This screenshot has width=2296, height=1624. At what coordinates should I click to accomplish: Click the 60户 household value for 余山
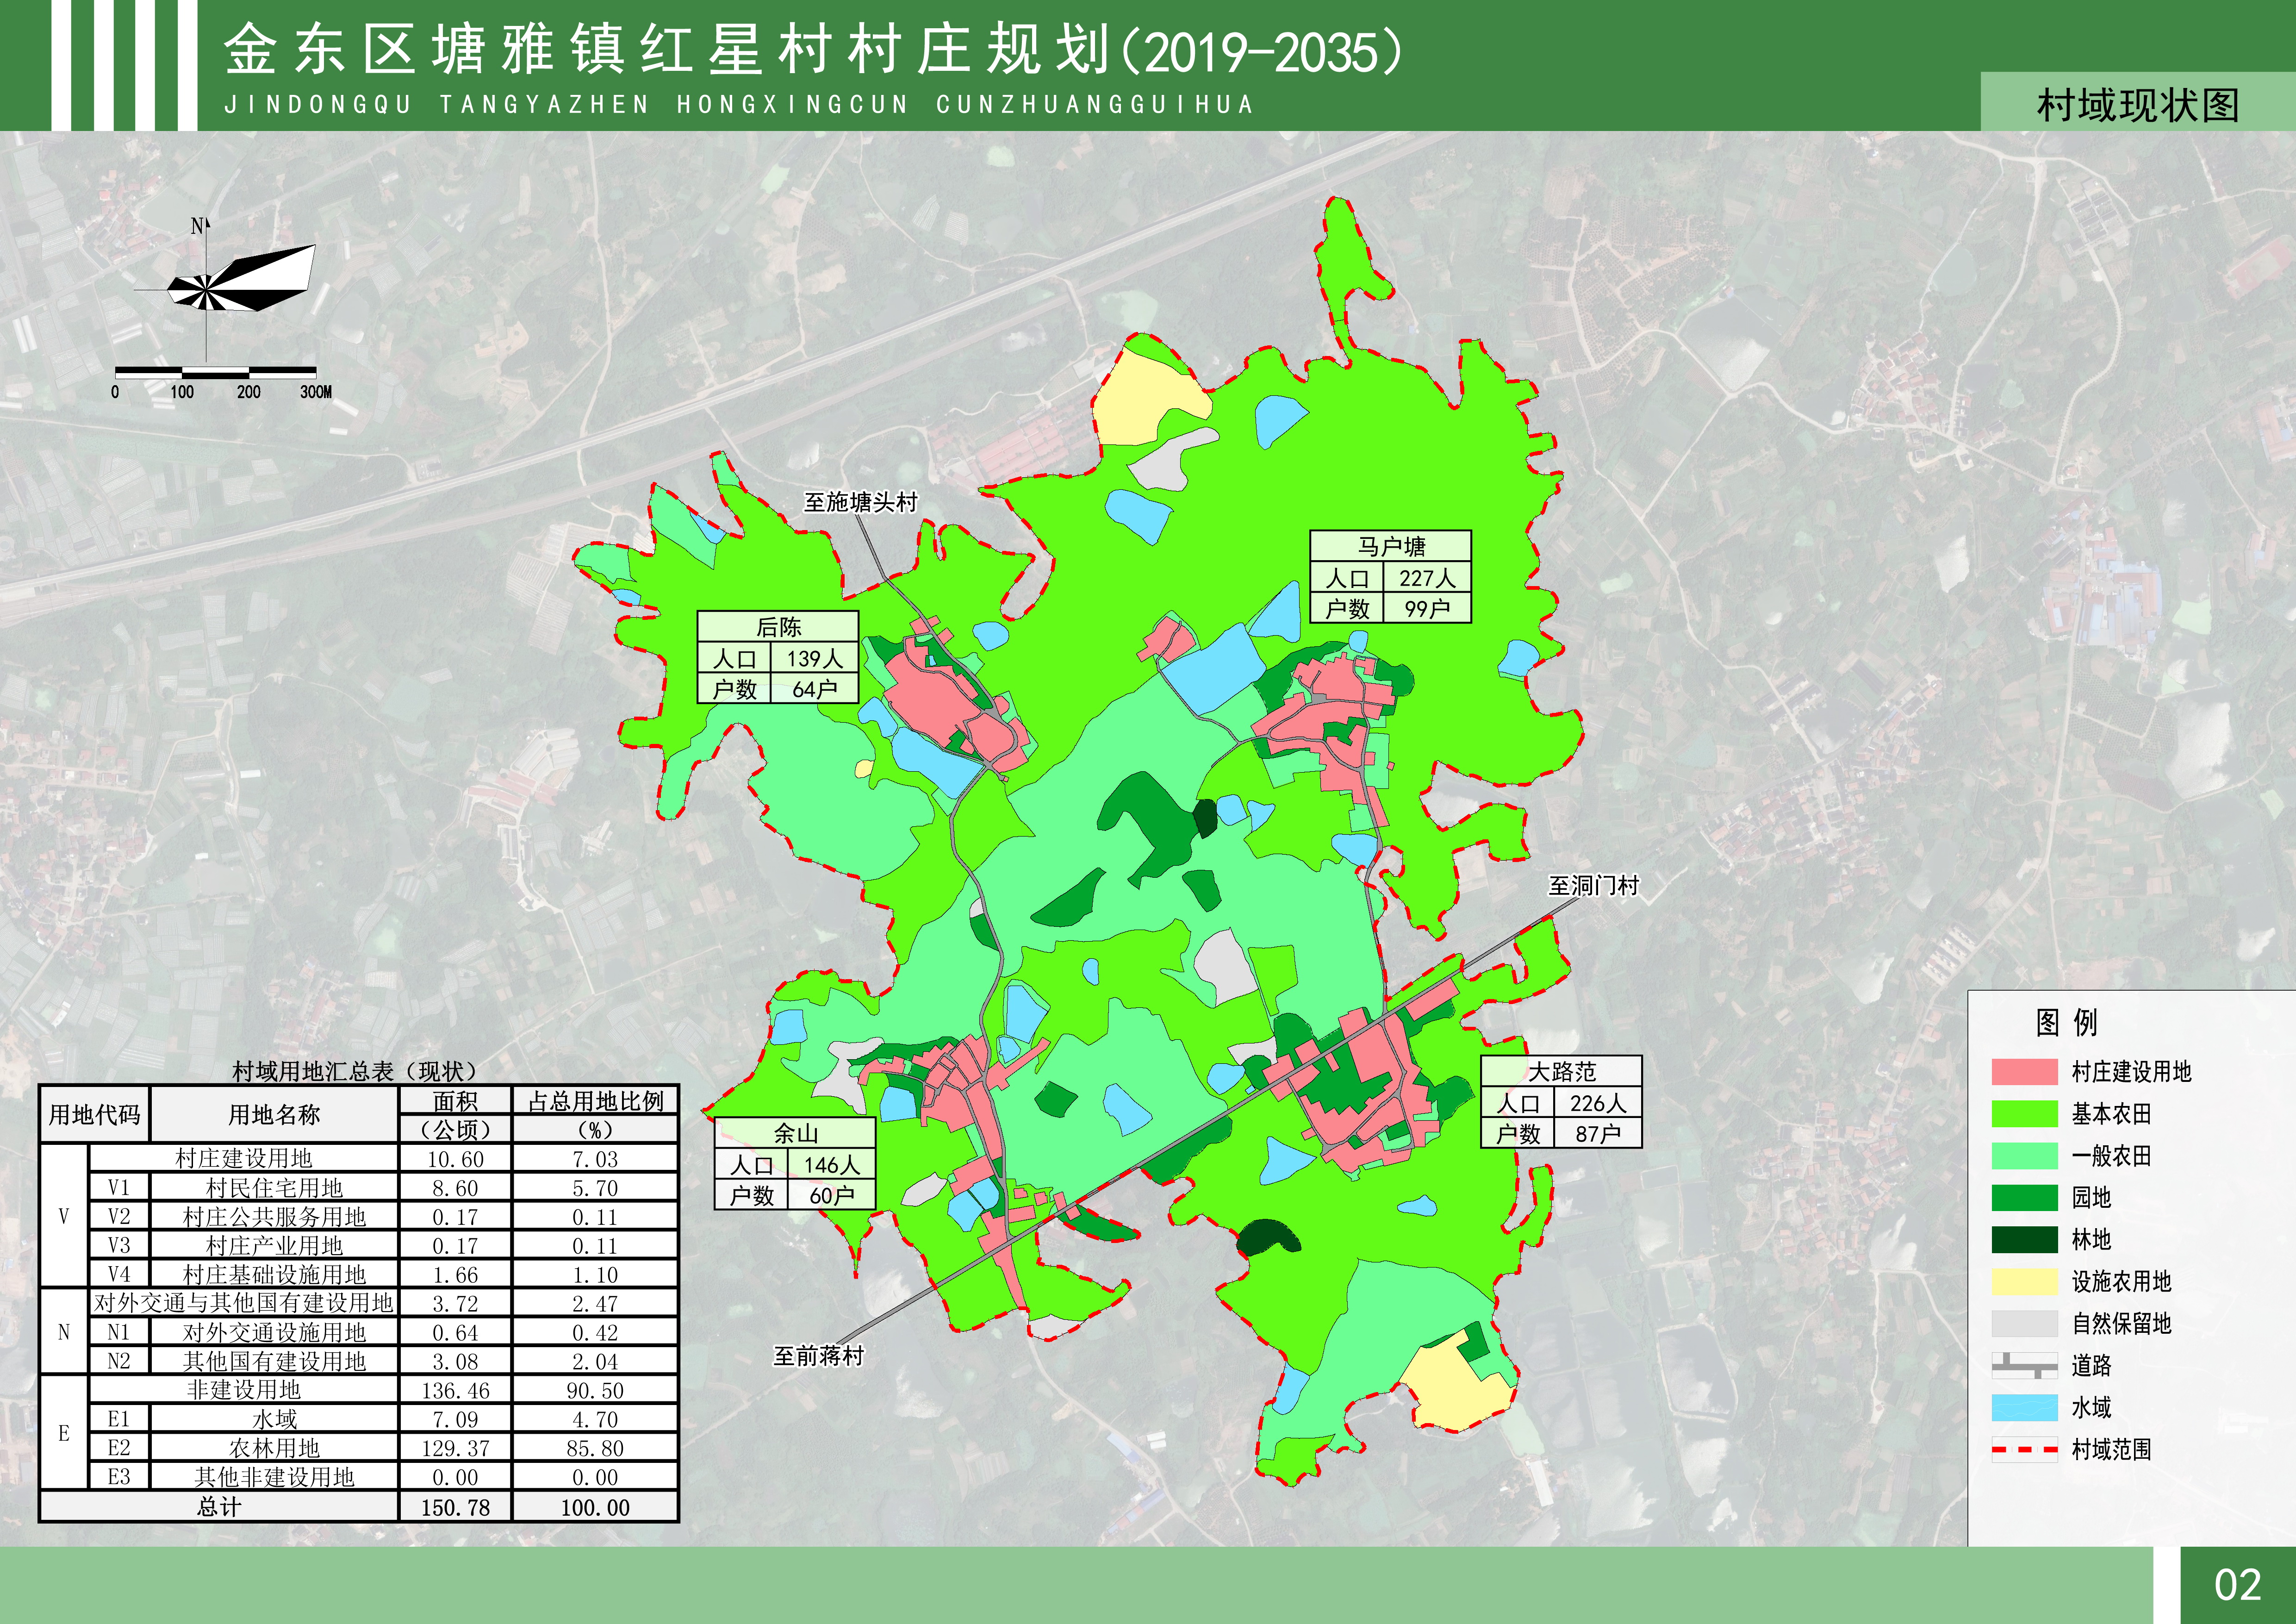831,1195
